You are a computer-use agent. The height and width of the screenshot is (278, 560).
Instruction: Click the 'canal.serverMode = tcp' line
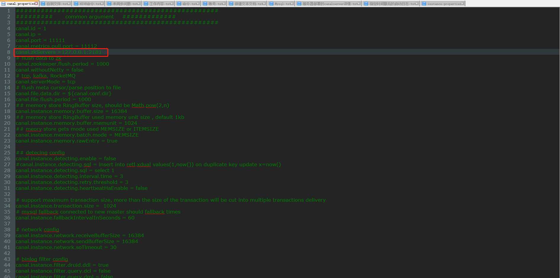[x=46, y=82]
